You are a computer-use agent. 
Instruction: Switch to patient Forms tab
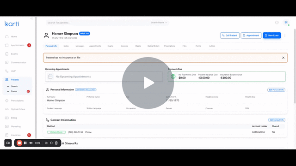point(198,46)
